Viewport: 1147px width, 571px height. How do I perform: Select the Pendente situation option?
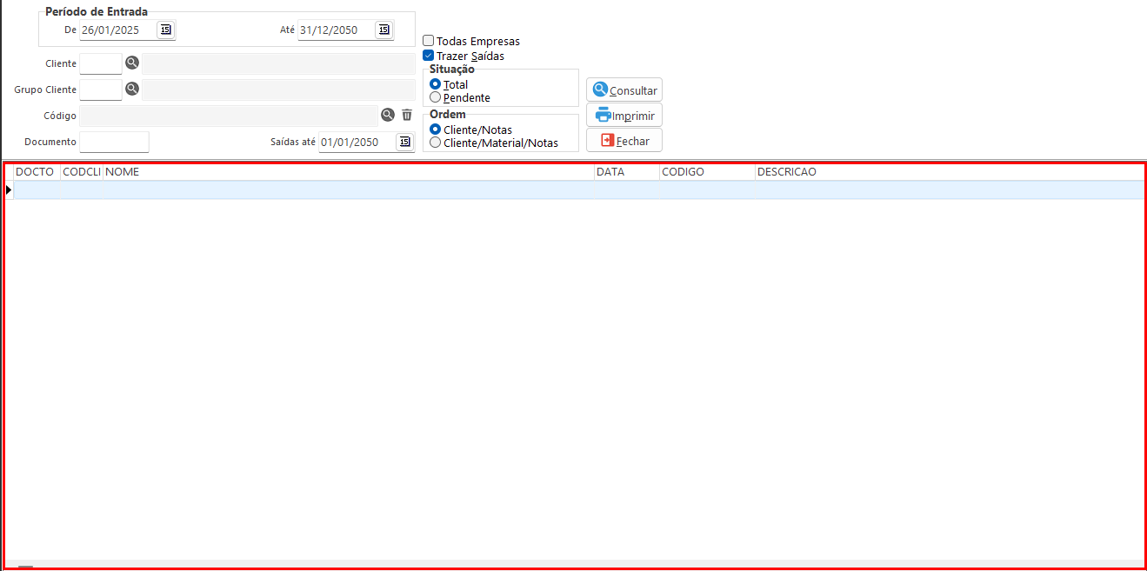[x=436, y=97]
